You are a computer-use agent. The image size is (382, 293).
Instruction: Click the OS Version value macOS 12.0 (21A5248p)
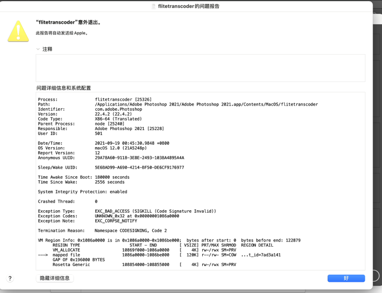(x=121, y=148)
